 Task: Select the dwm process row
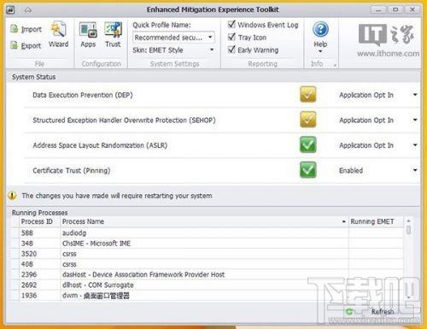(208, 296)
